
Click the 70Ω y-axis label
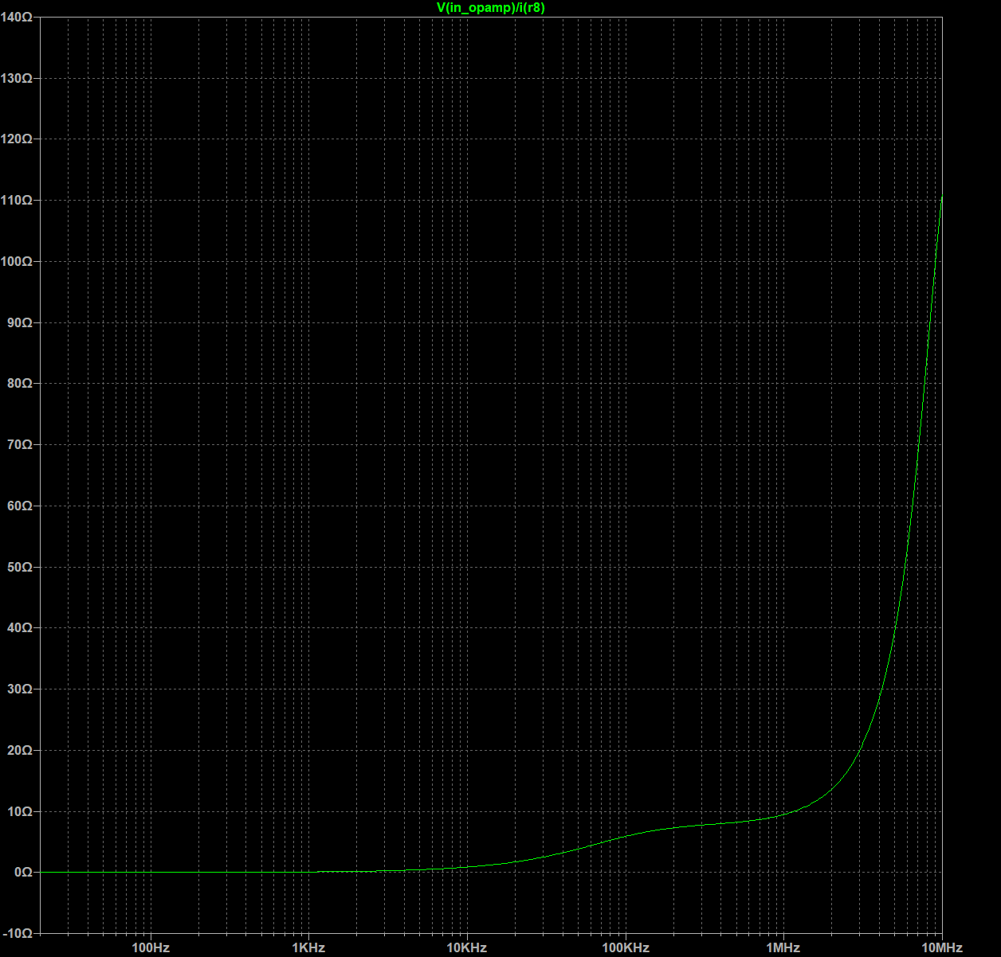coord(20,444)
